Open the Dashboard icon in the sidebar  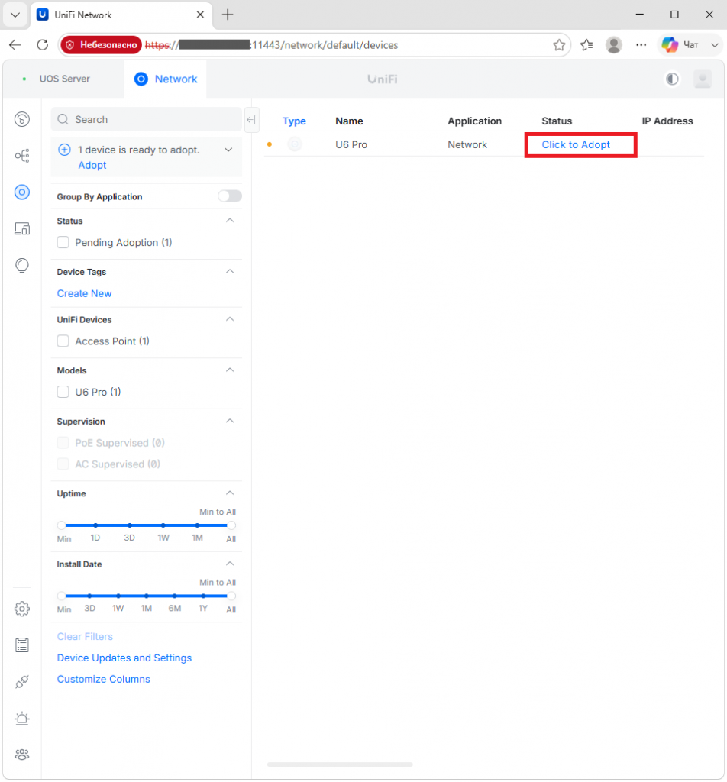coord(22,119)
